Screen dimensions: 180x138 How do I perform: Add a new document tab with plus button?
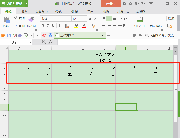pyautogui.click(x=109, y=35)
